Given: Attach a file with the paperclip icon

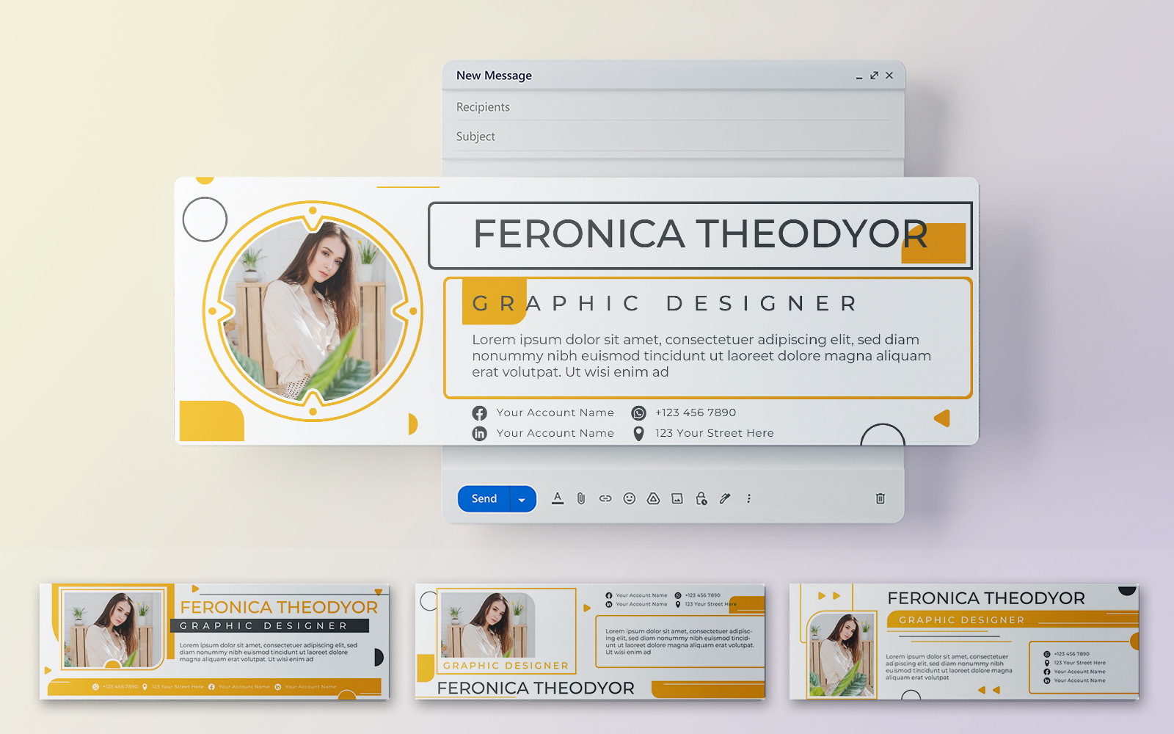Looking at the screenshot, I should pyautogui.click(x=581, y=498).
